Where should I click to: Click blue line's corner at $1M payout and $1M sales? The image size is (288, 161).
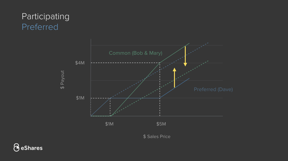[x=110, y=98]
